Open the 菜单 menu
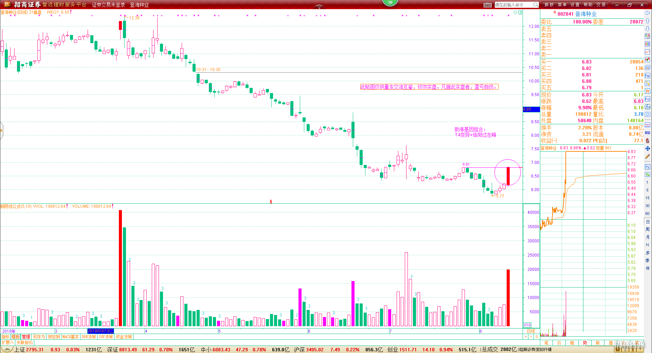 tap(562, 5)
